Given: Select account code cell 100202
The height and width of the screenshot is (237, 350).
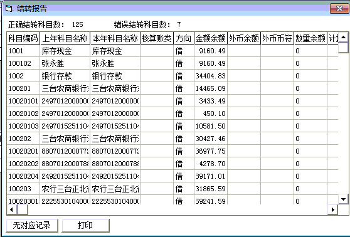Looking at the screenshot, I should point(23,139).
